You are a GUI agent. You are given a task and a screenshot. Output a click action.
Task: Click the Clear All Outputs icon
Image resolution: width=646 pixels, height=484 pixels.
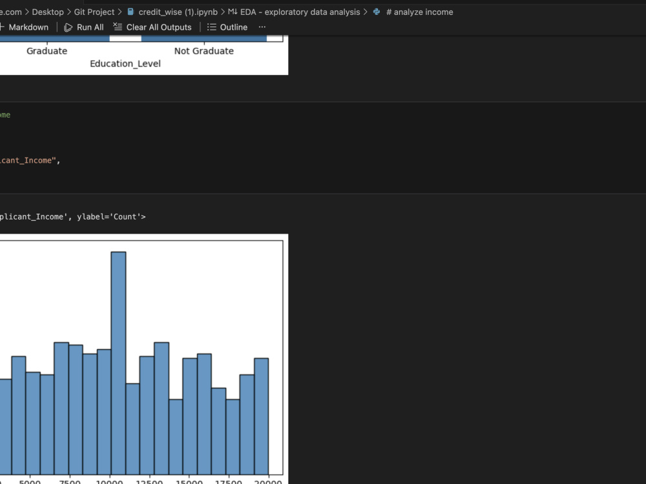point(118,26)
